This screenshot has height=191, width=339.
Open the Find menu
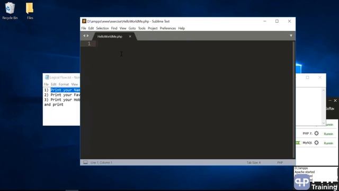[x=114, y=28]
